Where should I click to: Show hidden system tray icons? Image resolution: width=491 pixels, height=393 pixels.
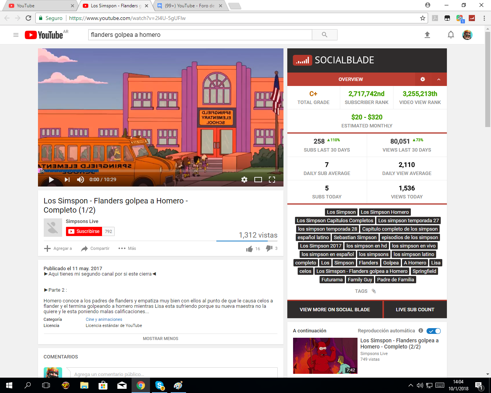pos(410,385)
